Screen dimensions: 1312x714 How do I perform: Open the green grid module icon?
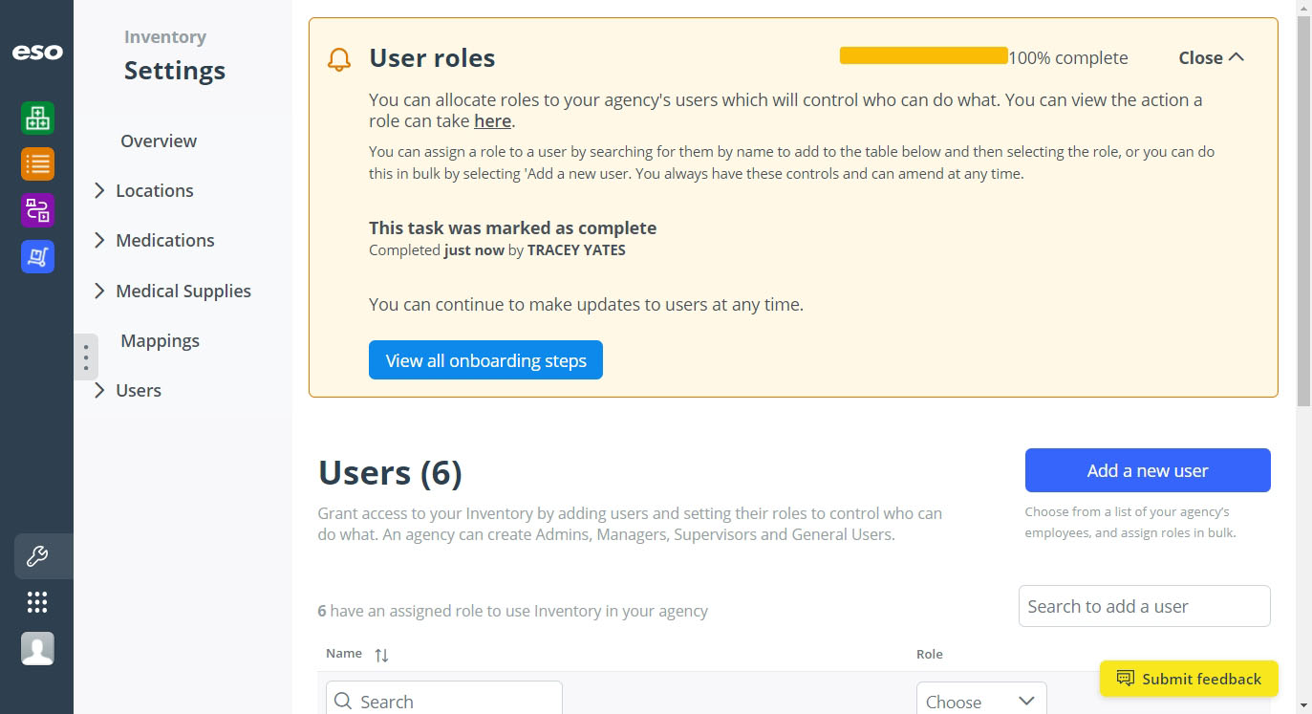coord(37,119)
